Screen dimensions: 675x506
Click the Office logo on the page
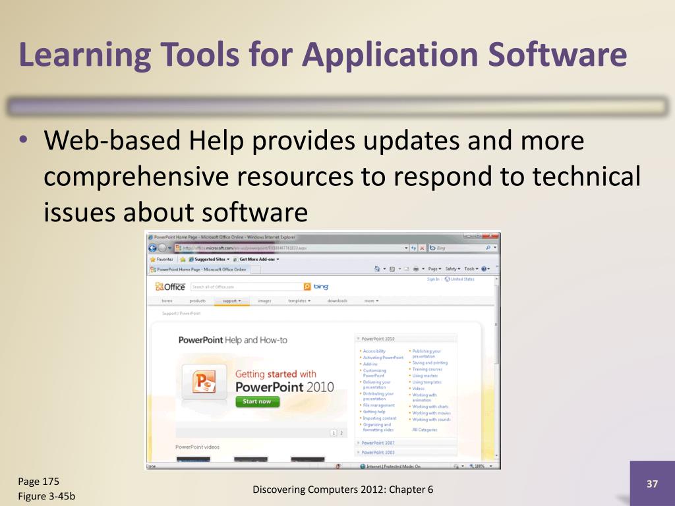170,287
